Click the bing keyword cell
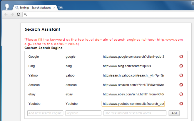The image size is (194, 121). 69,66
